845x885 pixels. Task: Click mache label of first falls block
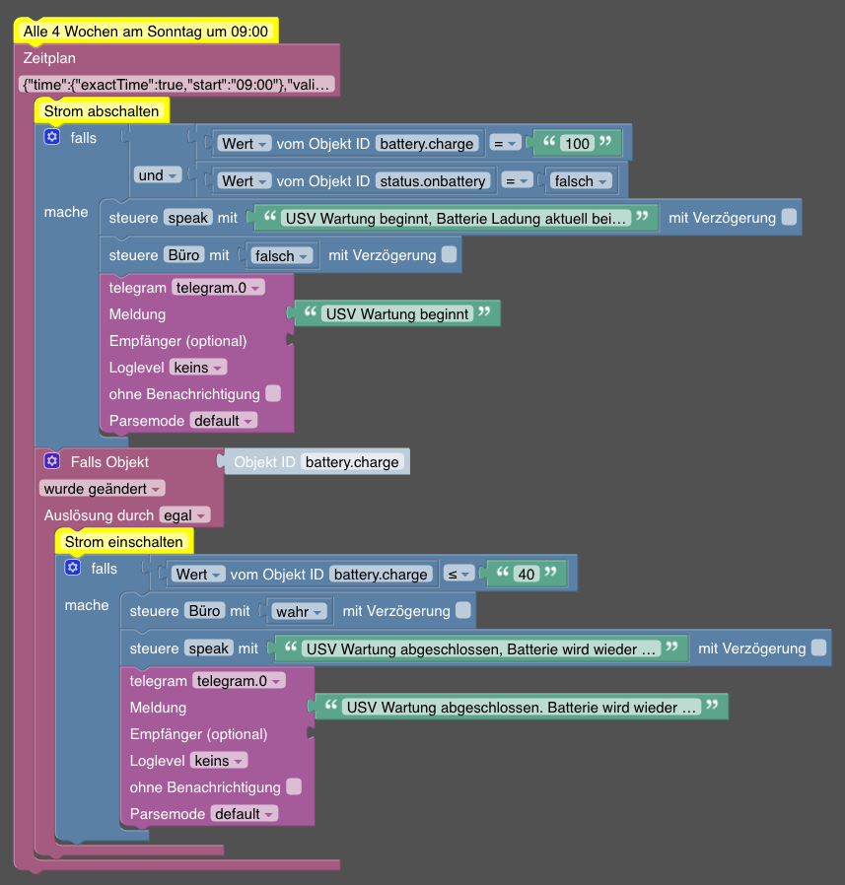[x=66, y=212]
